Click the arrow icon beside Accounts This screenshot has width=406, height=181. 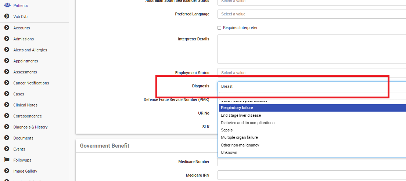[7, 28]
